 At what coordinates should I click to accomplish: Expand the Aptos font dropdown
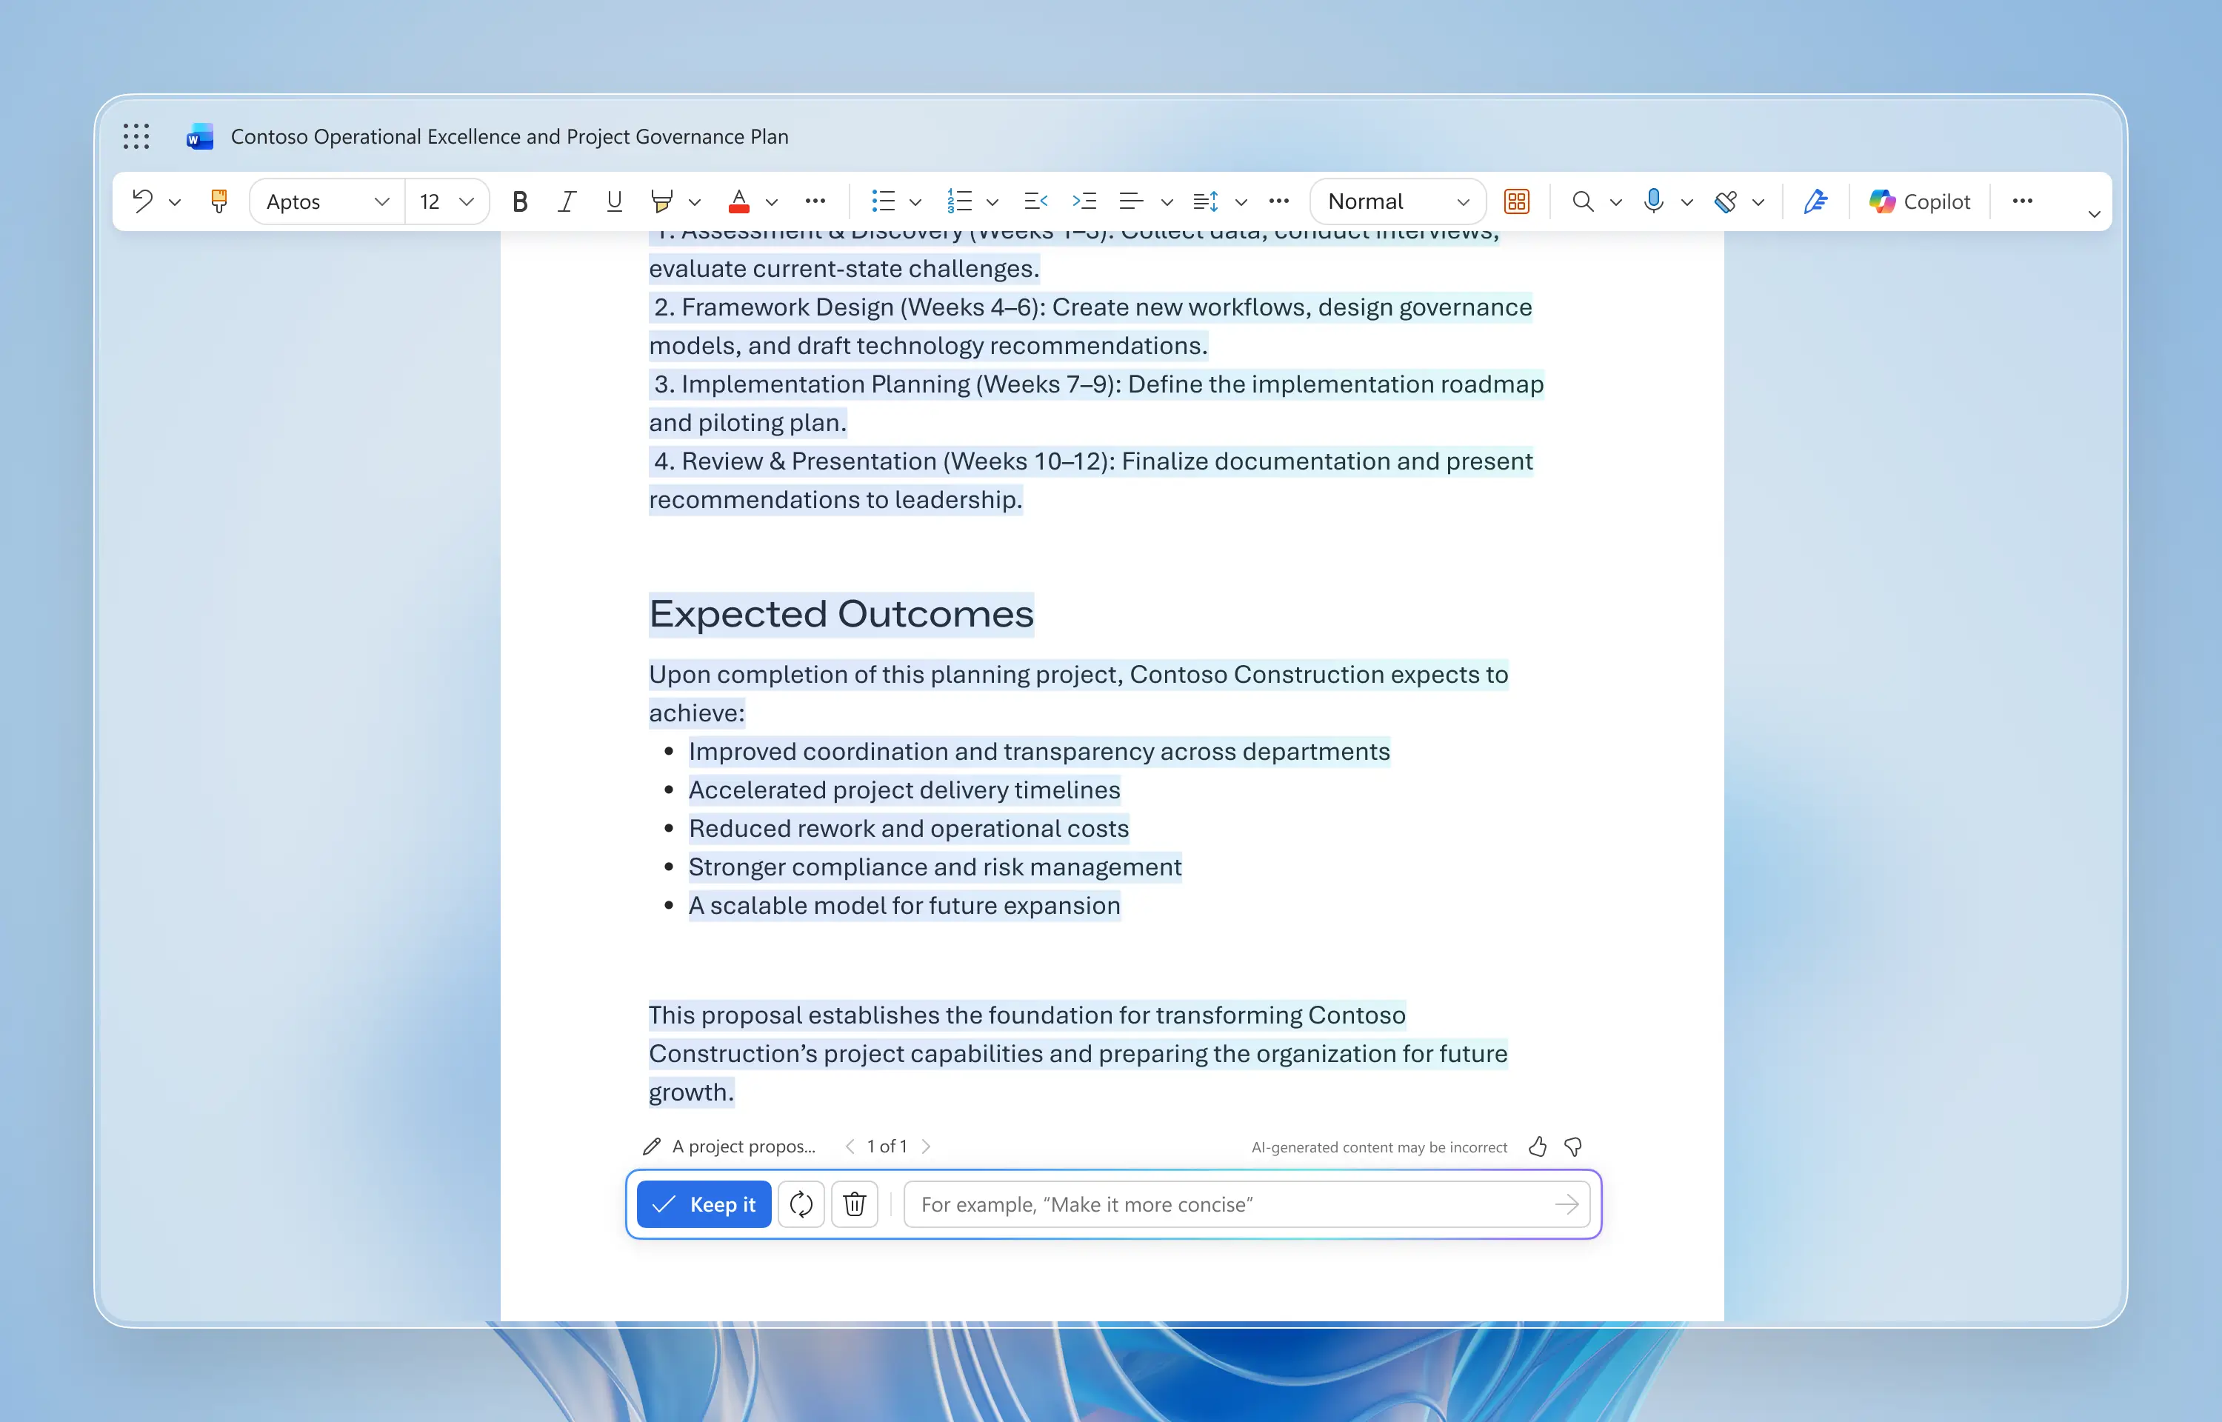[381, 201]
